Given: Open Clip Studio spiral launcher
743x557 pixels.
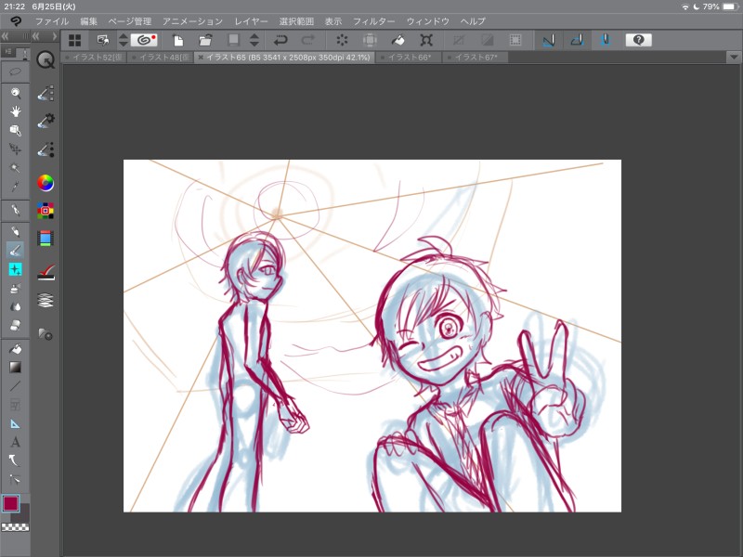Looking at the screenshot, I should tap(144, 40).
